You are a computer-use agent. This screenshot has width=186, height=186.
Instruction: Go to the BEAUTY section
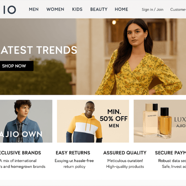[99, 9]
